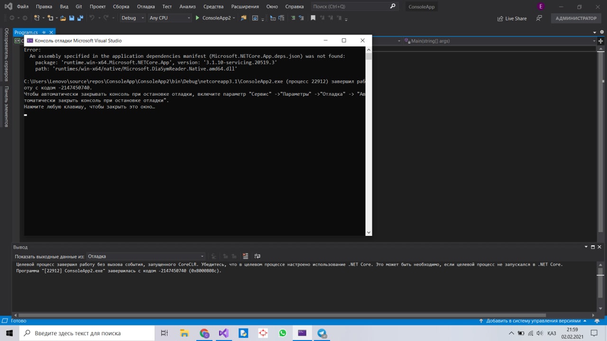Image resolution: width=607 pixels, height=341 pixels.
Task: Click the New Project toolbar icon
Action: click(37, 18)
